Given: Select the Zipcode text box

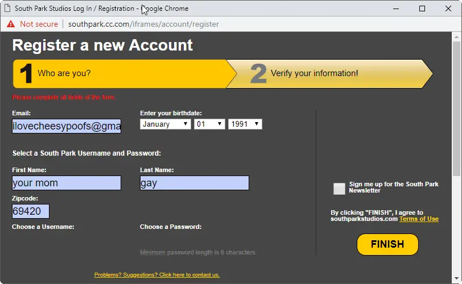Looking at the screenshot, I should (x=31, y=211).
